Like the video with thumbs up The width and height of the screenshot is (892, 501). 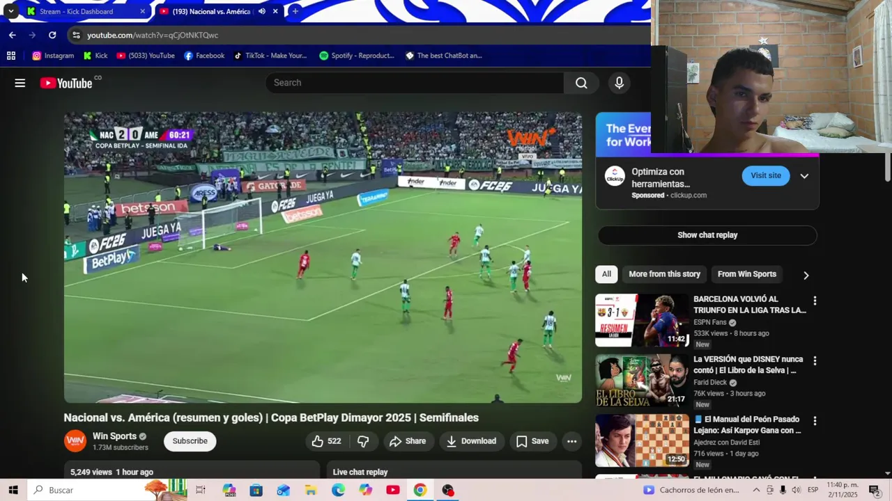tap(326, 441)
